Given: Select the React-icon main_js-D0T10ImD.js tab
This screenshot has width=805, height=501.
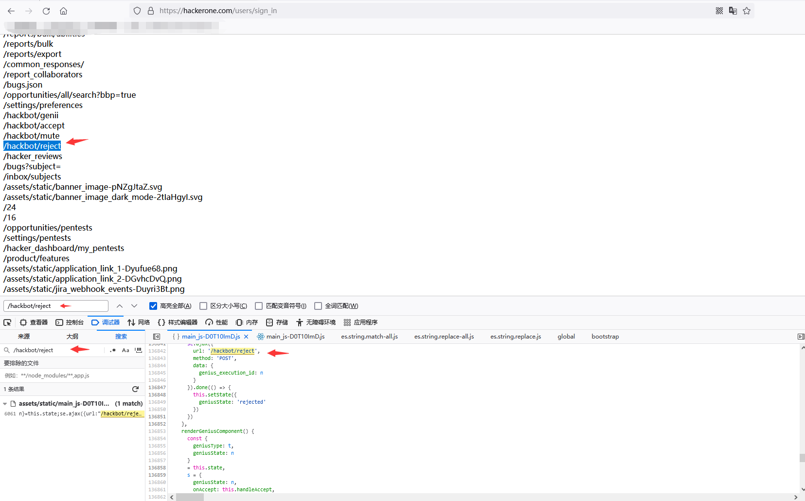Looking at the screenshot, I should pos(291,337).
